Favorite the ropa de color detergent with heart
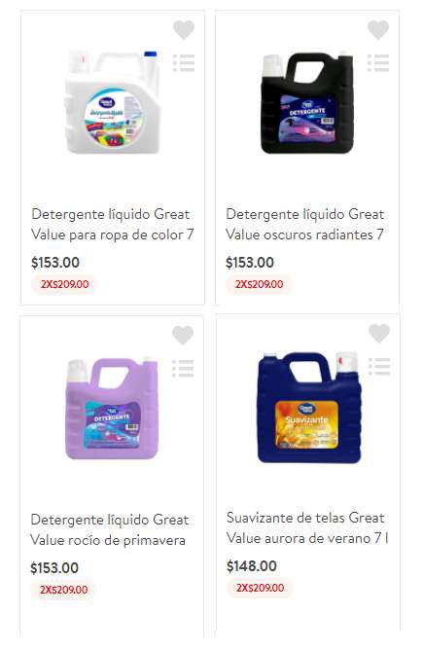This screenshot has height=650, width=423. [x=184, y=29]
